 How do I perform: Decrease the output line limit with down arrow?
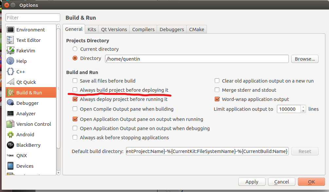(303, 111)
